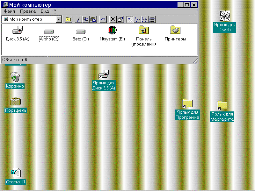Select the Ярлык для Программа folder shortcut
255x191 pixels.
(x=187, y=103)
